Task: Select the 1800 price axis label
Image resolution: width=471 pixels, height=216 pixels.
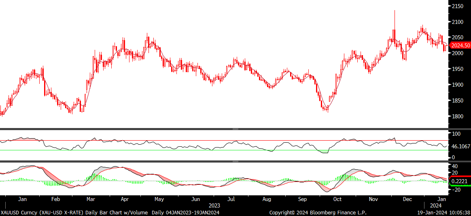Action: (x=458, y=116)
